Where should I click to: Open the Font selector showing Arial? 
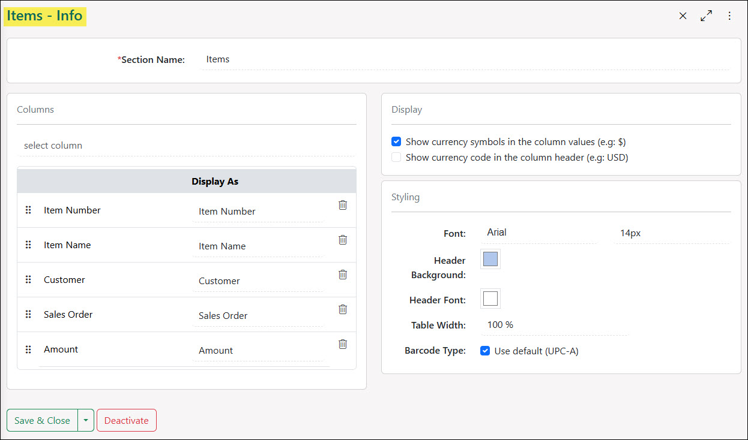click(x=537, y=232)
